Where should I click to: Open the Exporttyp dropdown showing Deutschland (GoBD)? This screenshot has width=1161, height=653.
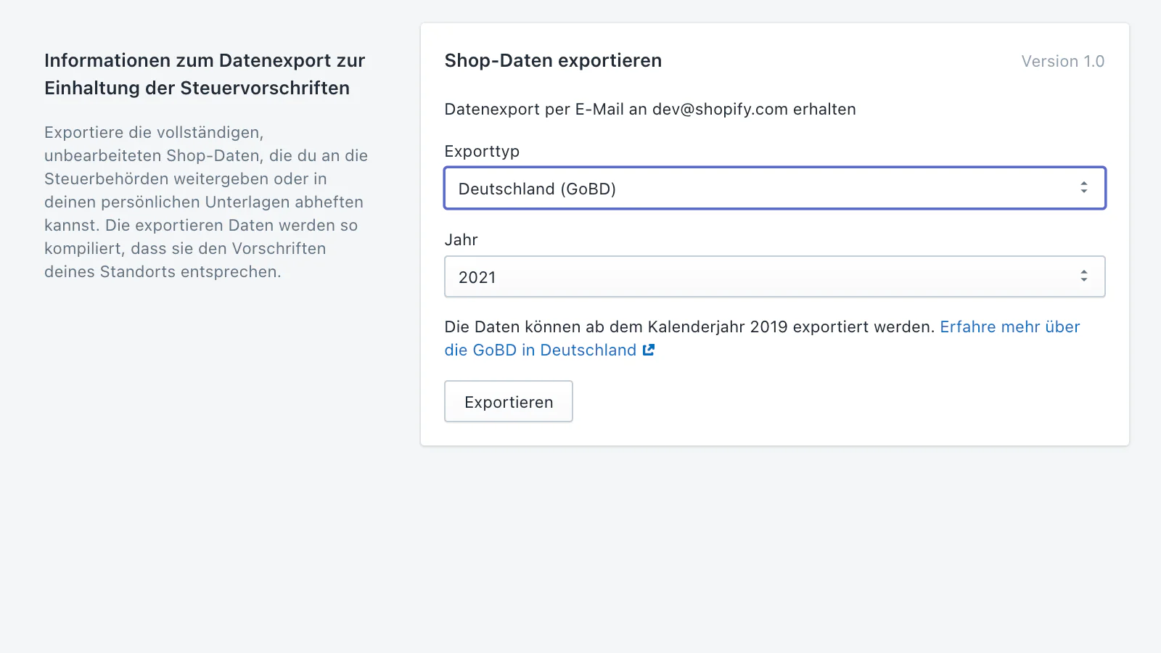(x=774, y=189)
